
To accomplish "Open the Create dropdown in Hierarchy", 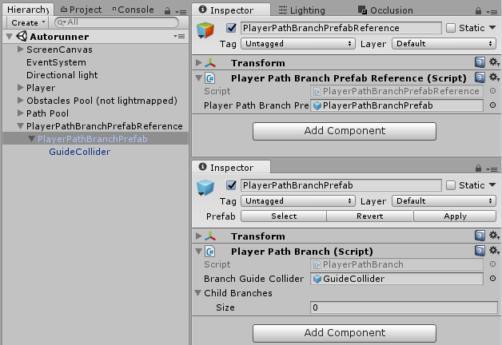I will tap(27, 22).
